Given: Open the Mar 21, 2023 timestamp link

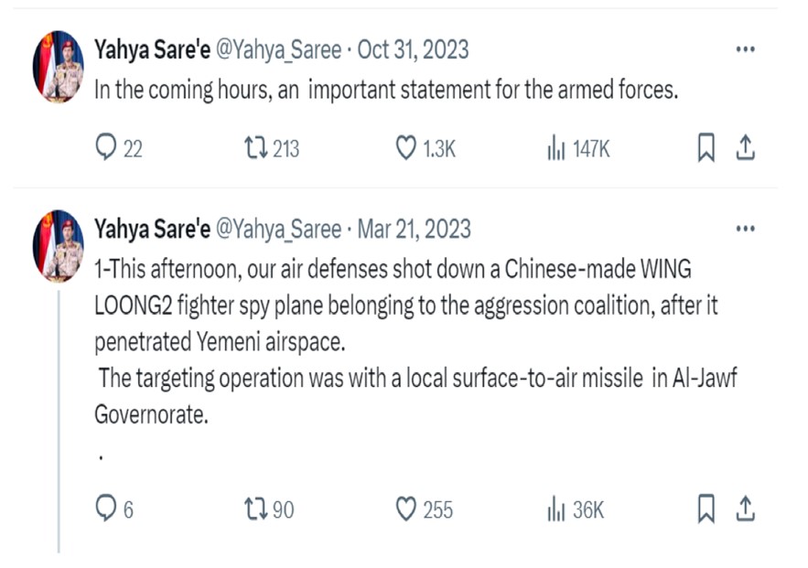Looking at the screenshot, I should (x=415, y=230).
